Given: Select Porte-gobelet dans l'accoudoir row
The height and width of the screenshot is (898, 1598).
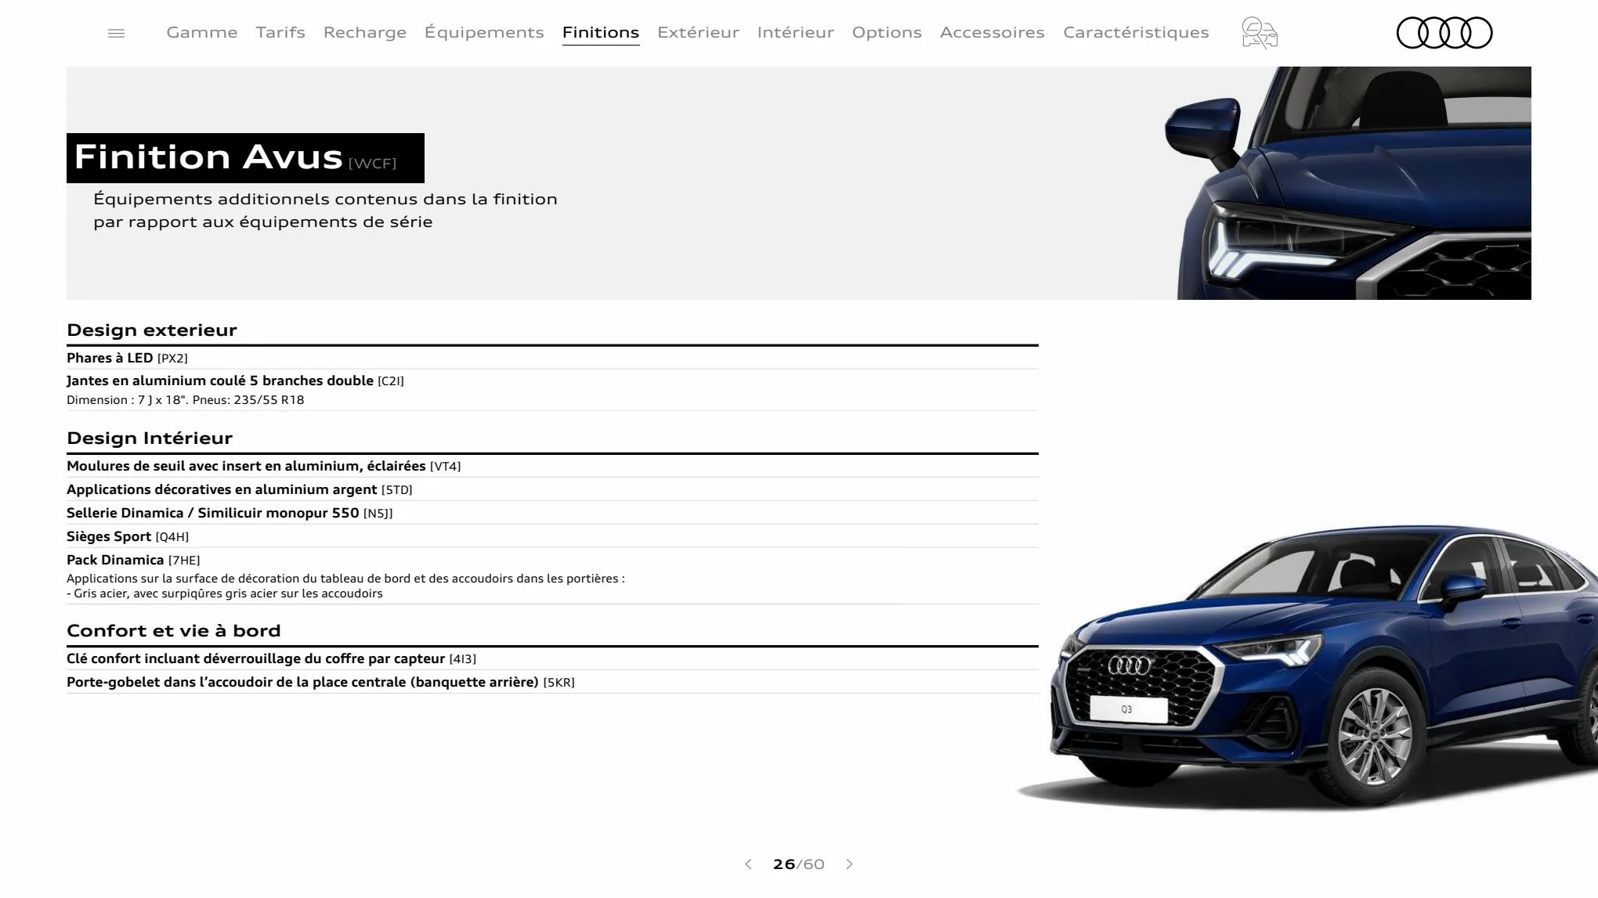Looking at the screenshot, I should tap(552, 682).
